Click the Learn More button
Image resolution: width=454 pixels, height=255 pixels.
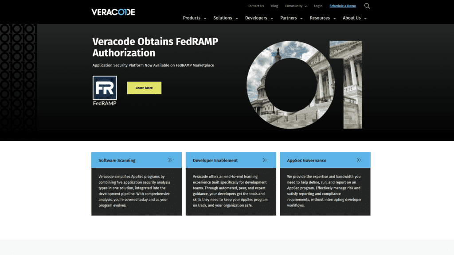[x=144, y=88]
